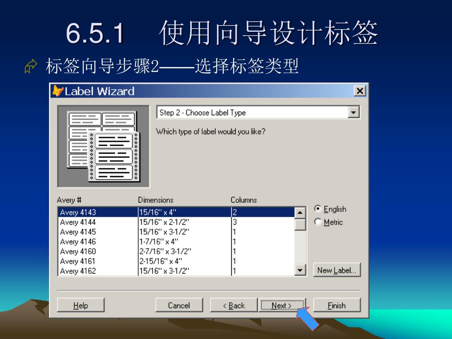Click the Finish button
Image resolution: width=452 pixels, height=339 pixels.
click(x=337, y=305)
